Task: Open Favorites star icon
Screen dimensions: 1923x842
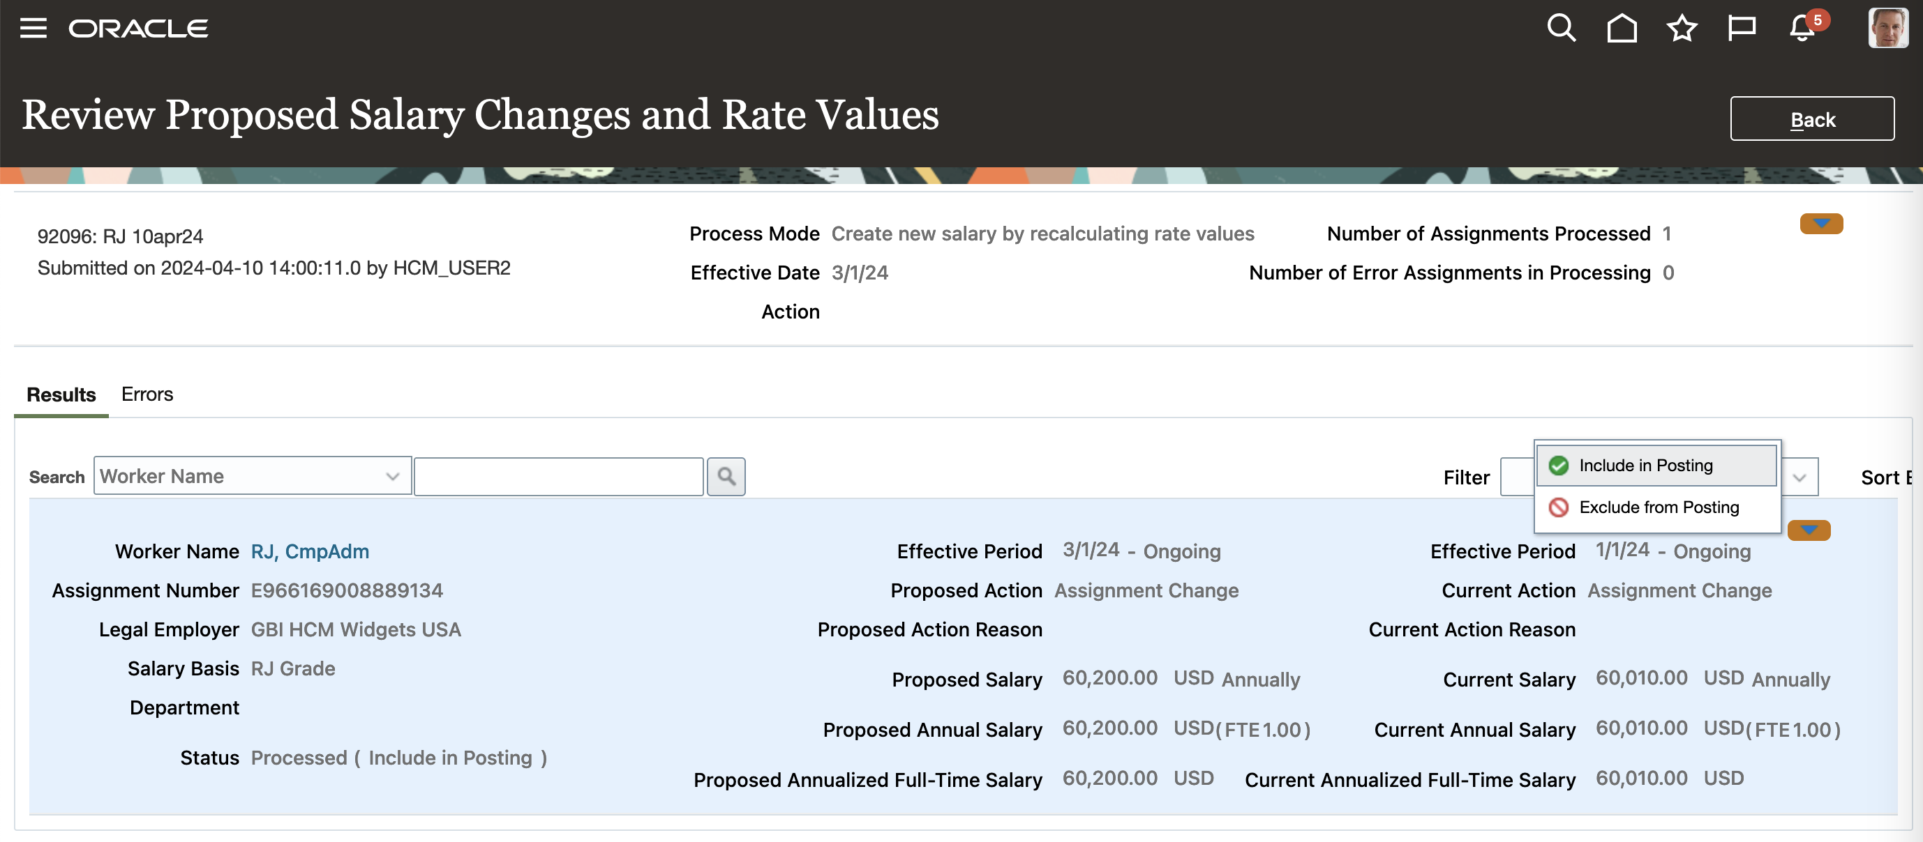Action: tap(1682, 29)
